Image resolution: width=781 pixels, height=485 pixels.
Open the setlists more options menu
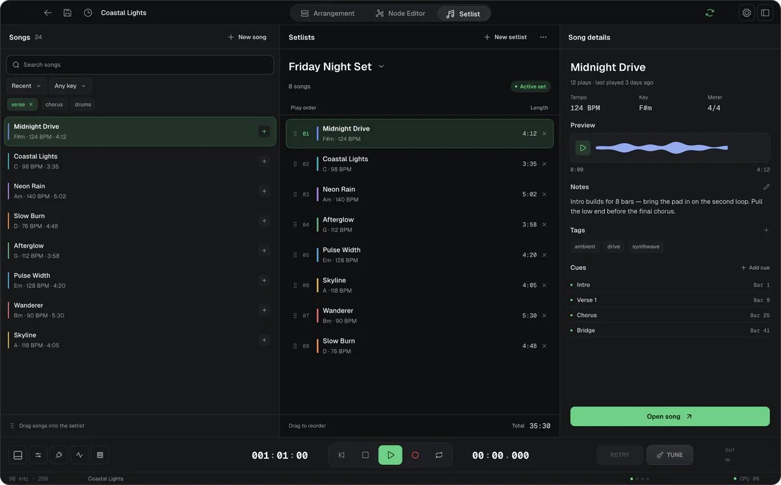point(543,37)
